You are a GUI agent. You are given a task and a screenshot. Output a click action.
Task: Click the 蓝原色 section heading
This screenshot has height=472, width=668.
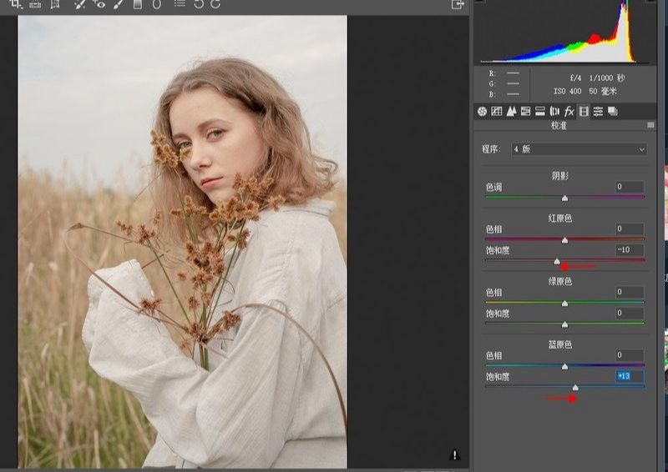coord(560,344)
